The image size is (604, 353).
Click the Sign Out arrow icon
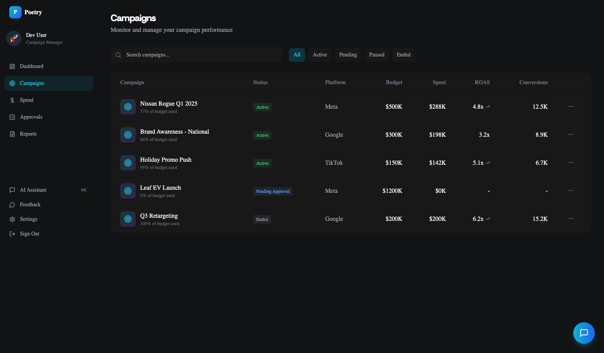[x=12, y=234]
